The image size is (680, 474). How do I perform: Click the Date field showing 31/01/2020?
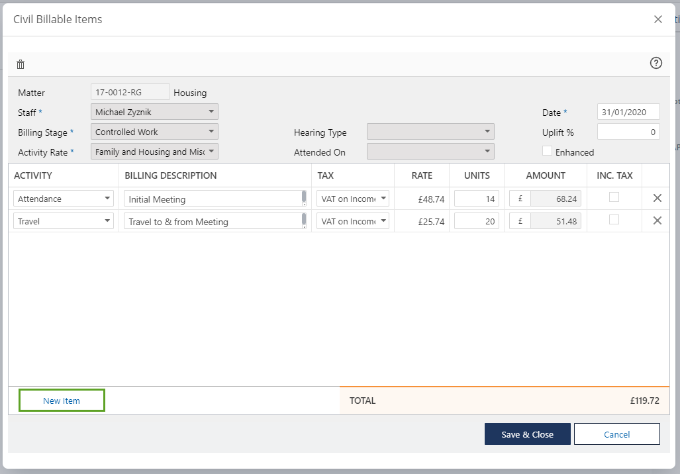[628, 112]
